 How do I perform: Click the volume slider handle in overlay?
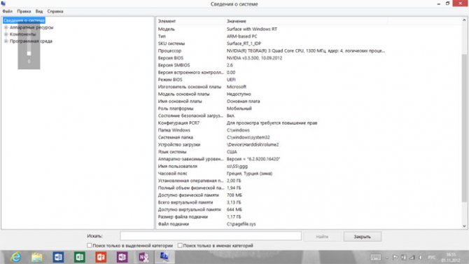29,53
